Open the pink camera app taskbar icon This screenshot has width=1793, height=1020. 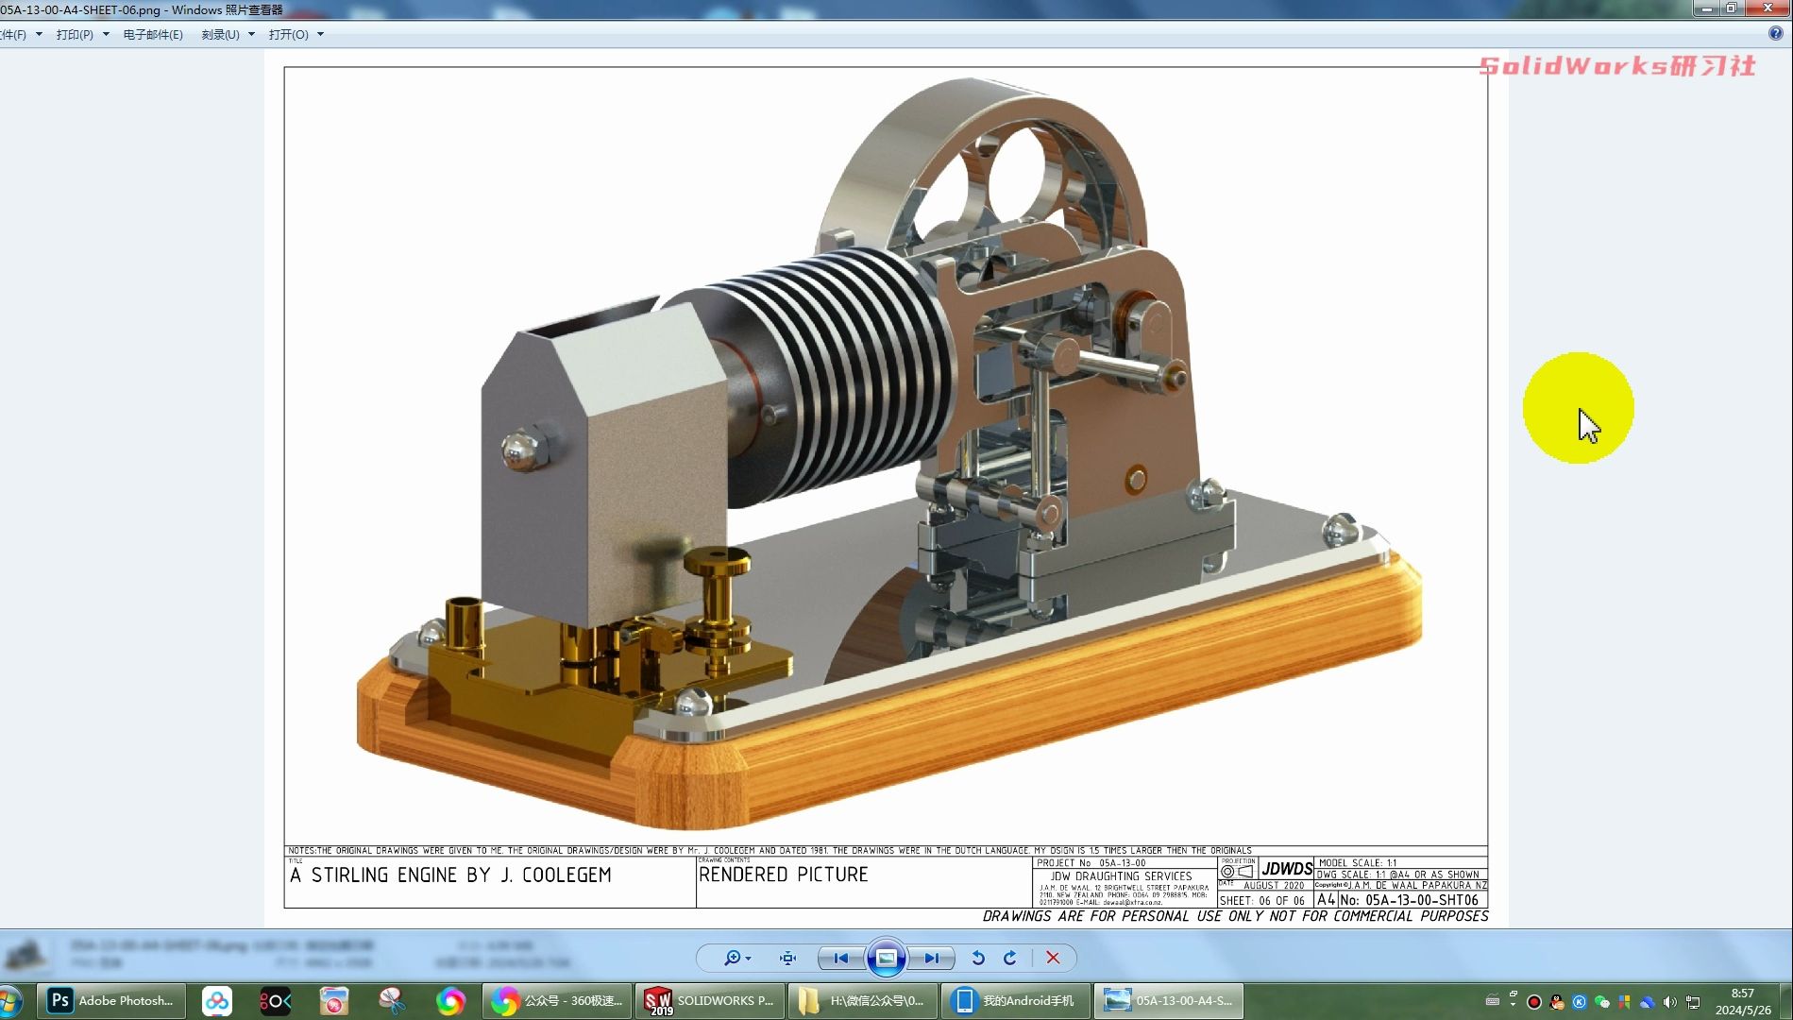pos(334,1000)
